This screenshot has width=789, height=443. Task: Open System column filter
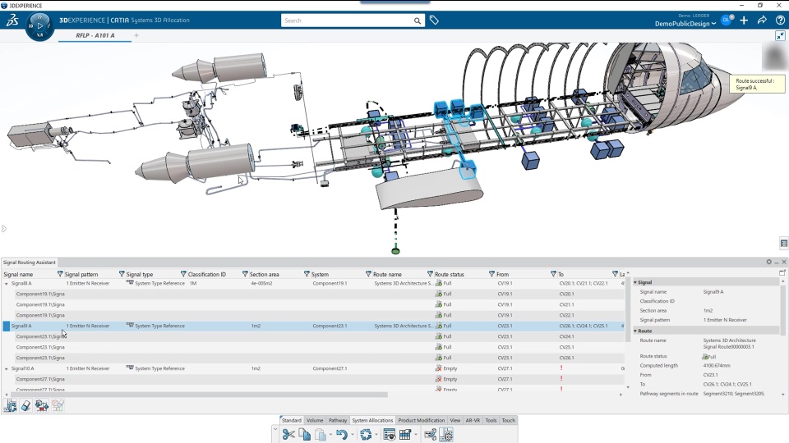point(368,274)
